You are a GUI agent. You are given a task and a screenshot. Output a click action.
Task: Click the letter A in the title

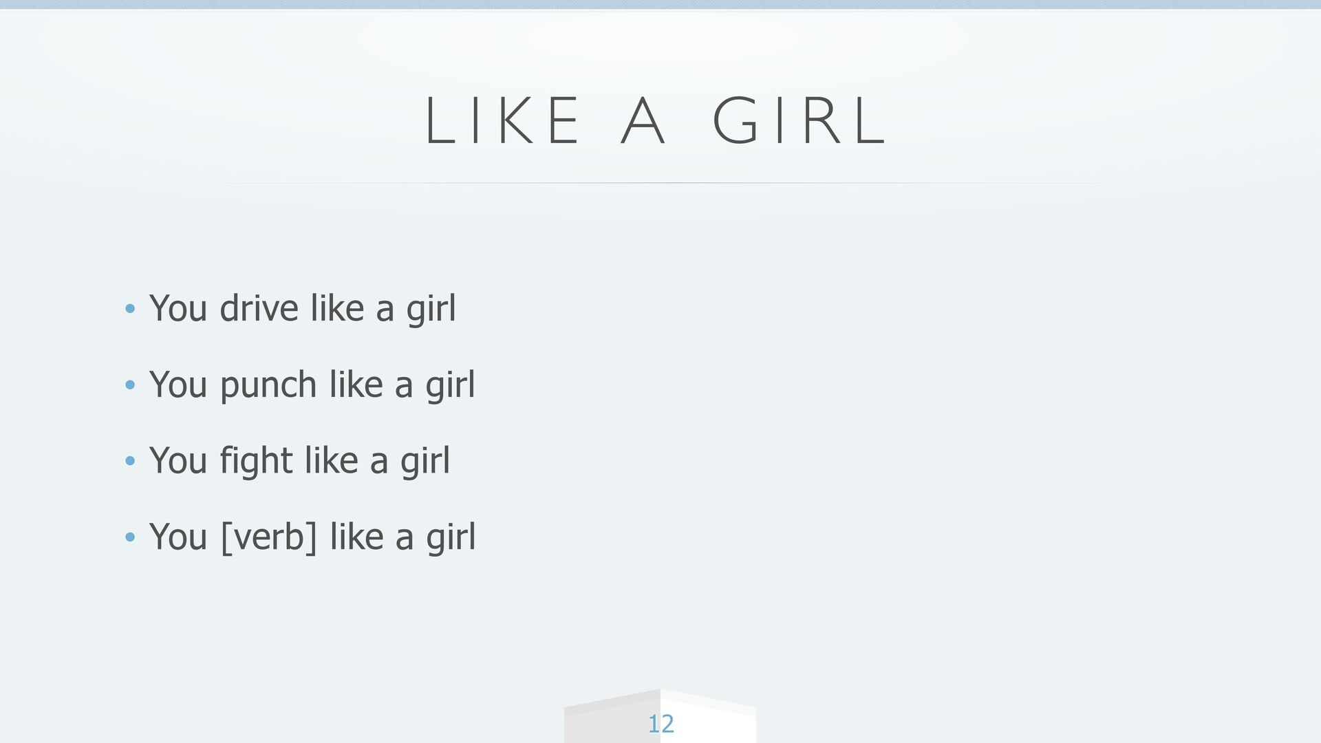643,122
